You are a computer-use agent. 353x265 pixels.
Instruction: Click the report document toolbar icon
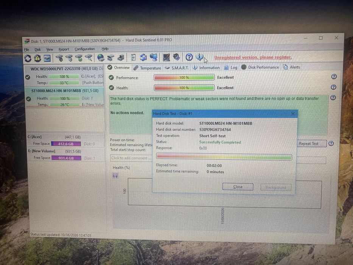tap(133, 58)
